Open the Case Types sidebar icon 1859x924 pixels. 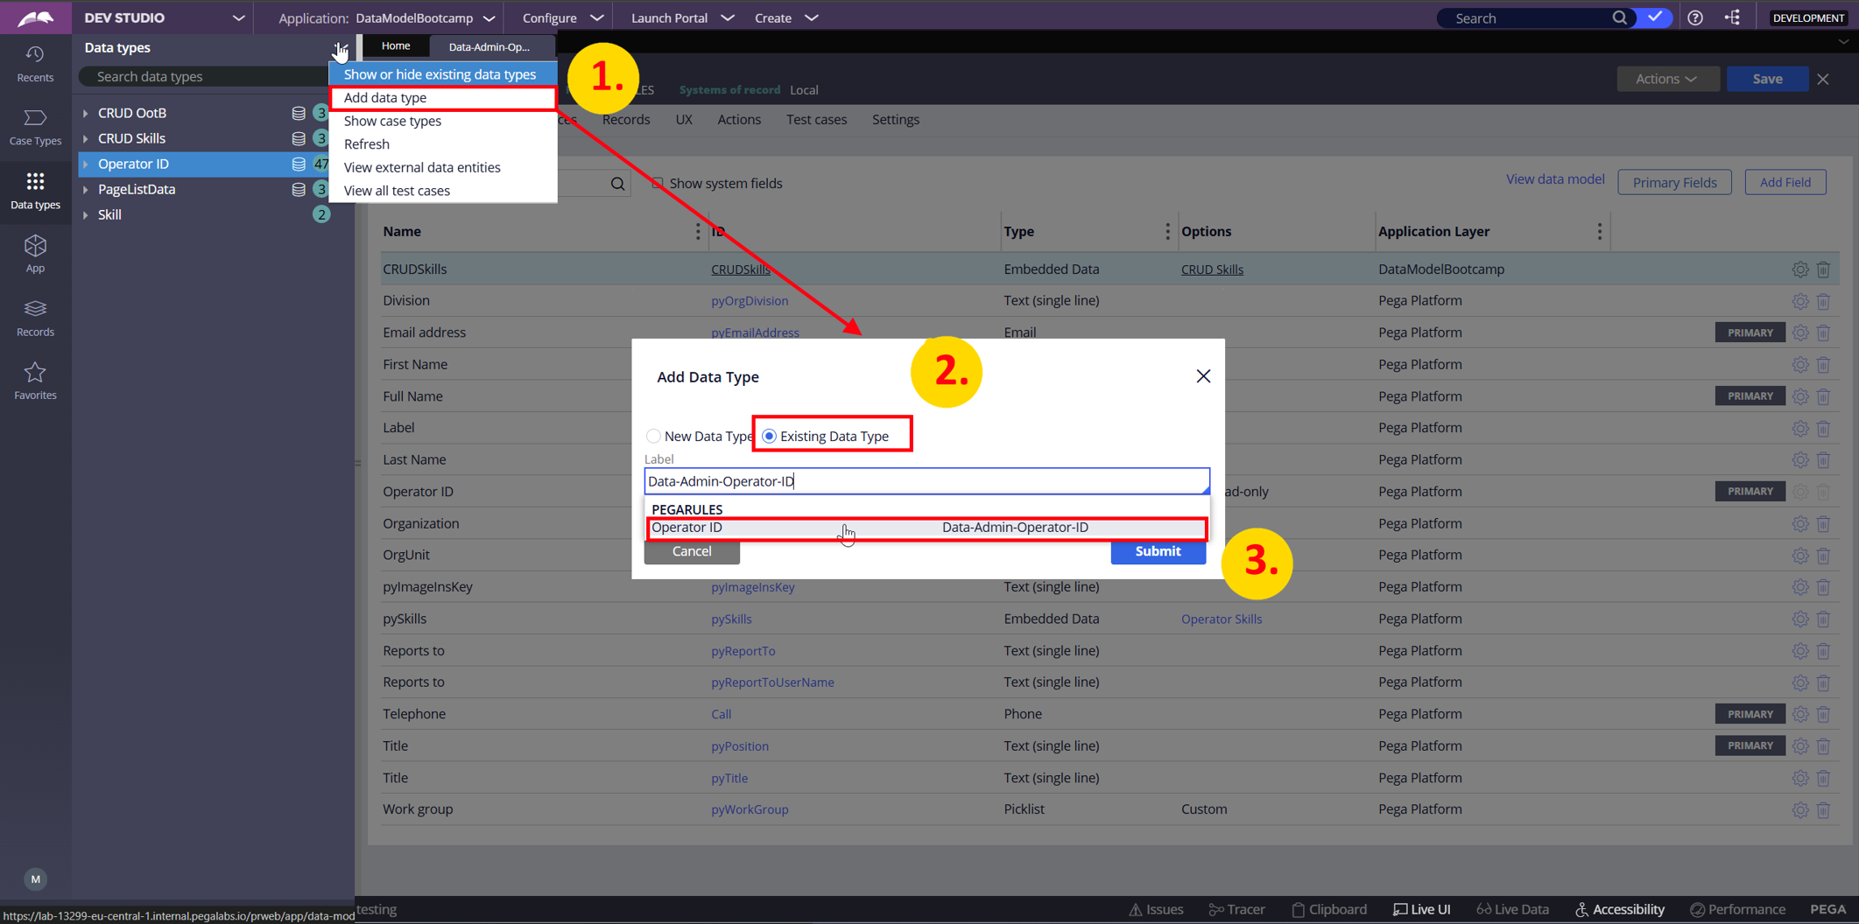[35, 127]
